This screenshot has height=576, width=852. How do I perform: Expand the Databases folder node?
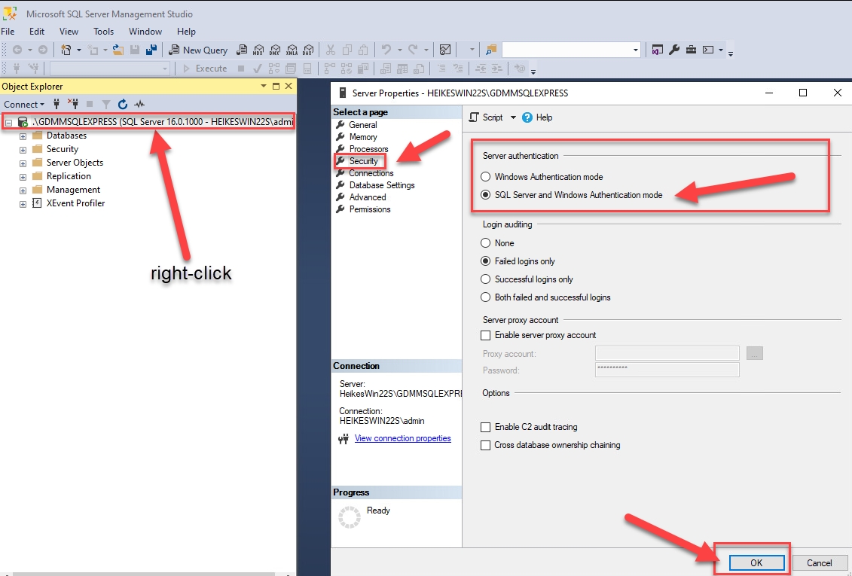[23, 136]
